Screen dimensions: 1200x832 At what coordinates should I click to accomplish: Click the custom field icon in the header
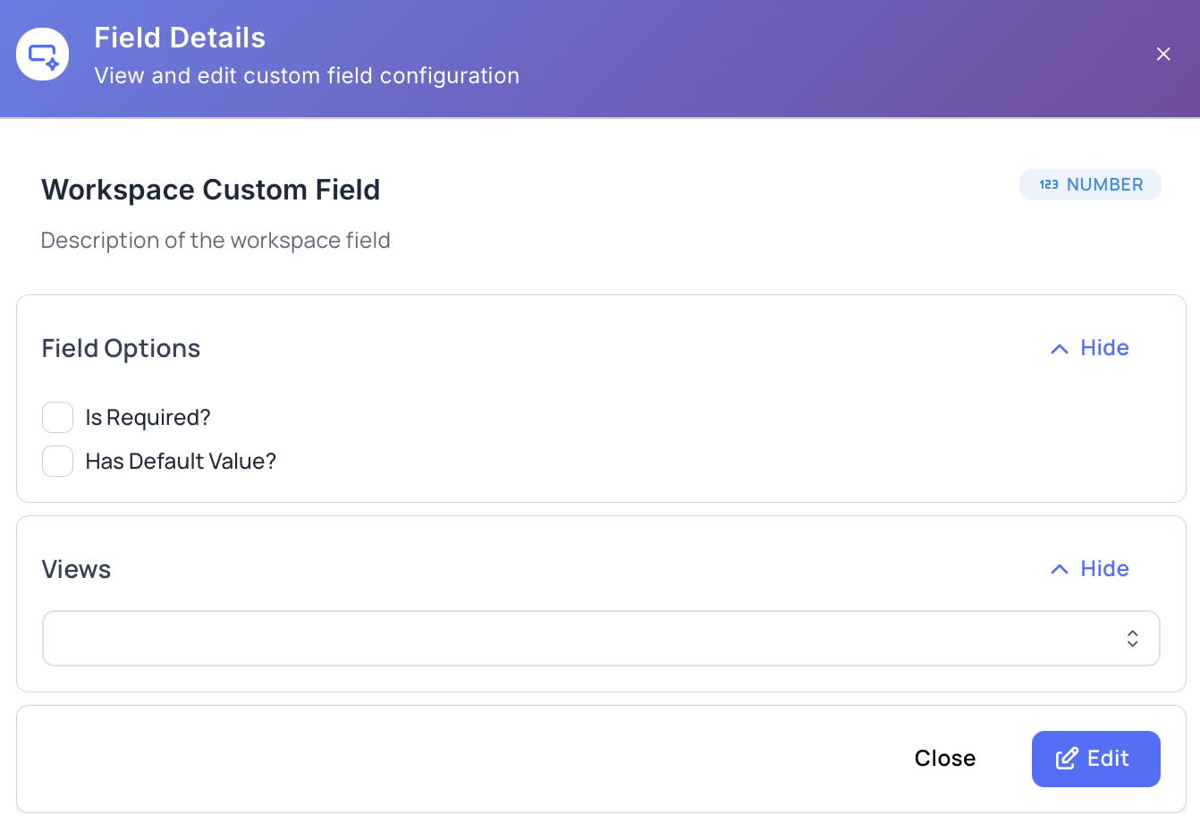42,54
